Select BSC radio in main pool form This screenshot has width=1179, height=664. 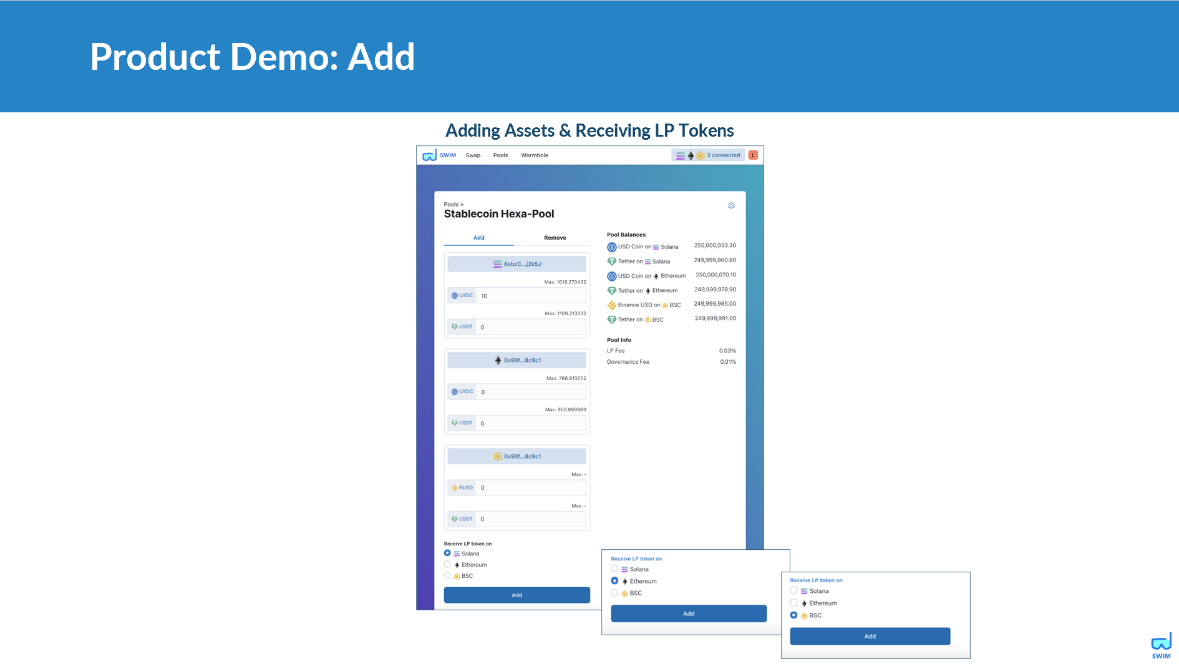point(447,575)
